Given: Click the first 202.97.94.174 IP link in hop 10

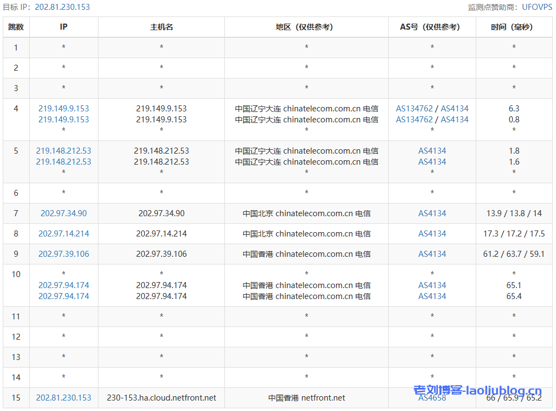Looking at the screenshot, I should (x=63, y=285).
